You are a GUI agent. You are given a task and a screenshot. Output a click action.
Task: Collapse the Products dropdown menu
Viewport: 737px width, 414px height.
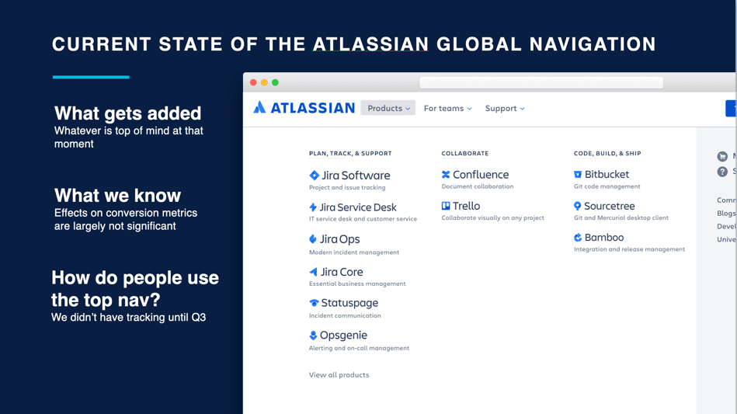pyautogui.click(x=388, y=109)
